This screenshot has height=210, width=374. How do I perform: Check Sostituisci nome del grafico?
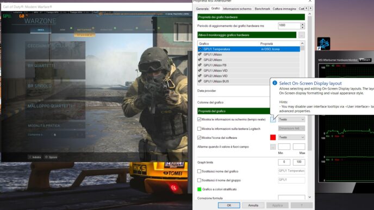pyautogui.click(x=199, y=171)
